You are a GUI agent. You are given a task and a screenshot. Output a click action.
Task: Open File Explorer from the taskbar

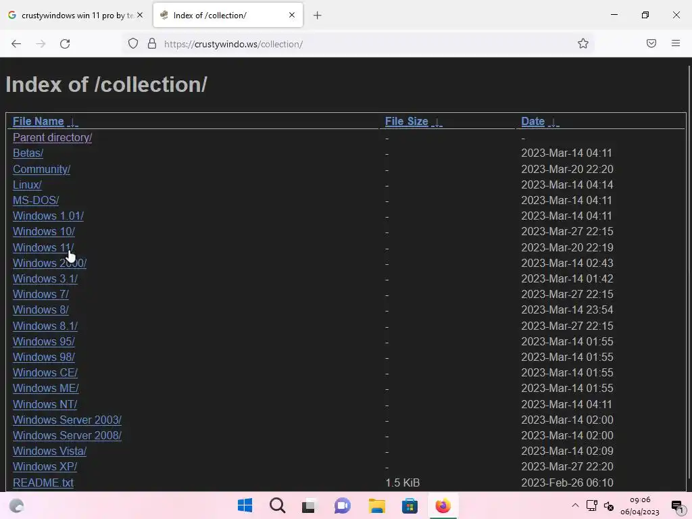tap(376, 505)
